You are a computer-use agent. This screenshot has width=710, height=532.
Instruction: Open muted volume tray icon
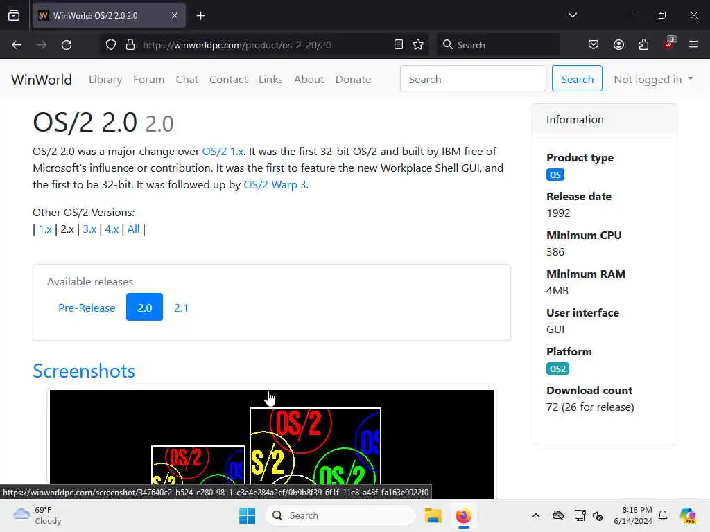[x=598, y=515]
